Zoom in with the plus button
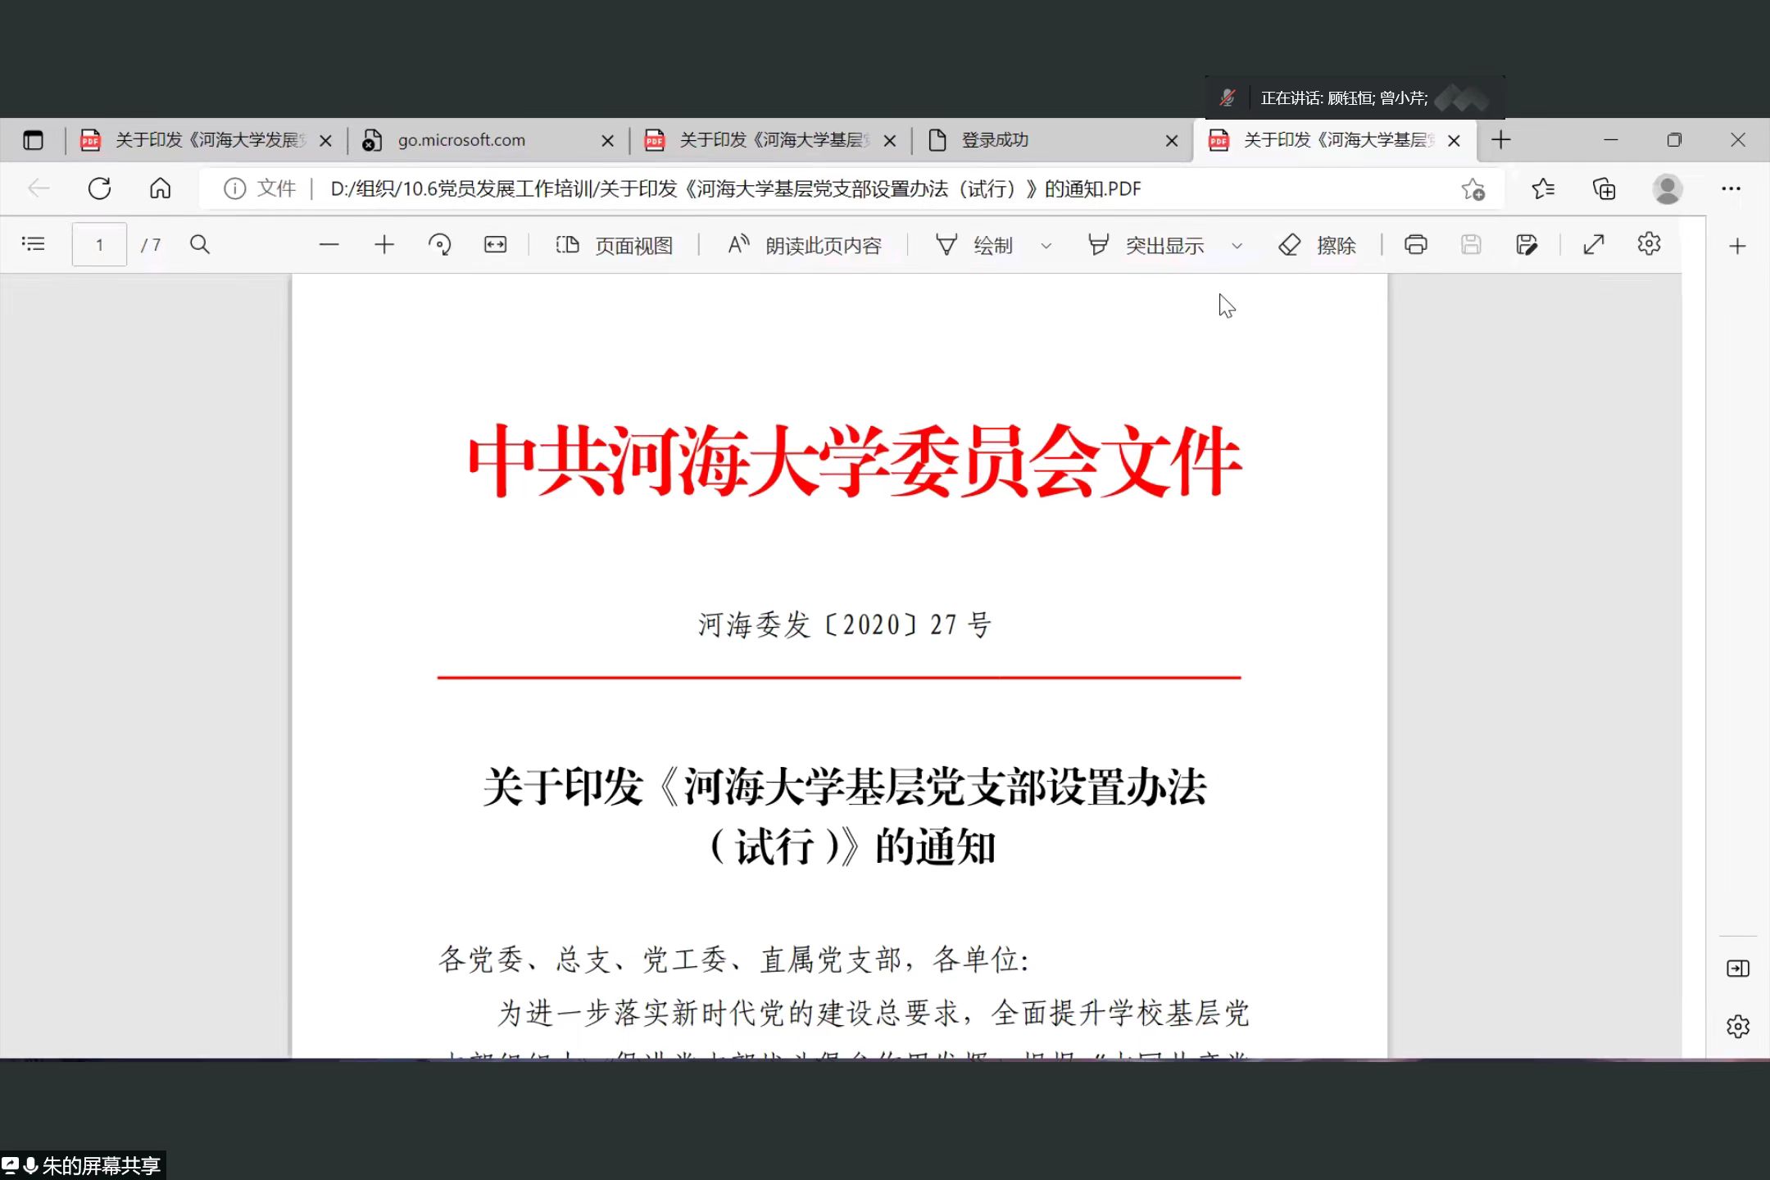Image resolution: width=1770 pixels, height=1180 pixels. (383, 244)
